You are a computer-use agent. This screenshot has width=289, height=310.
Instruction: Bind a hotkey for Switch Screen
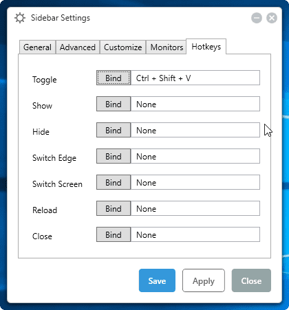pyautogui.click(x=114, y=182)
